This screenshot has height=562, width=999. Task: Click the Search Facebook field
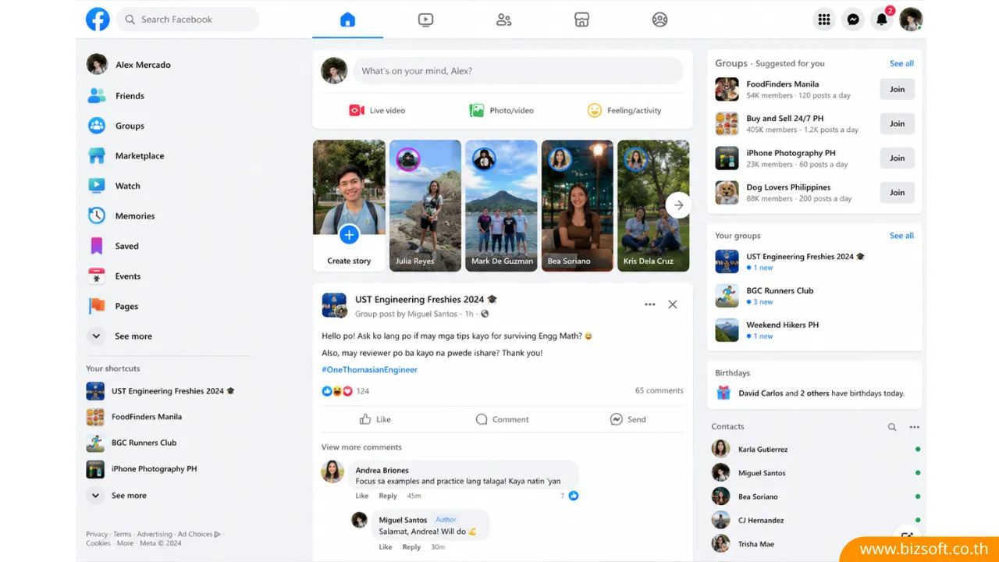[188, 20]
